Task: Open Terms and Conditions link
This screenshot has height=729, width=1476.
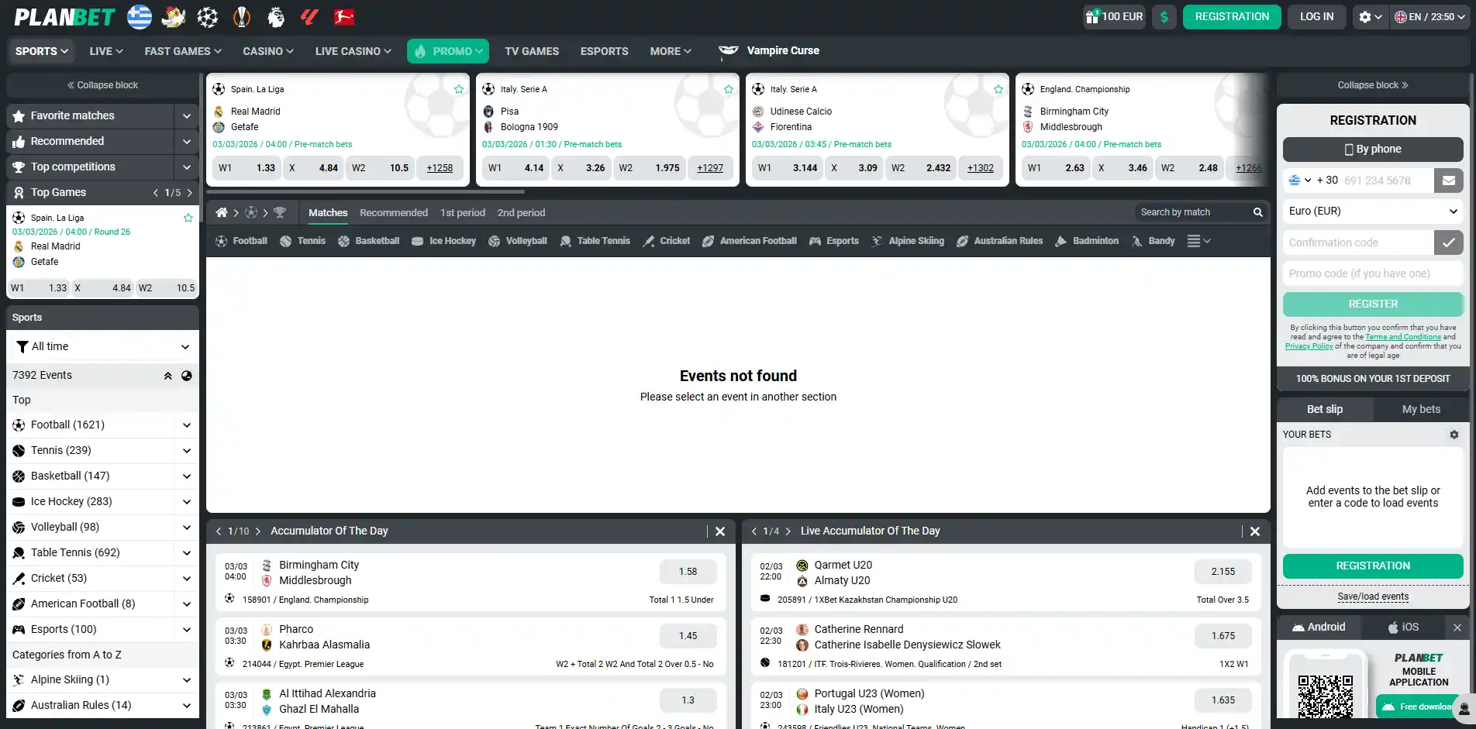Action: [x=1403, y=337]
